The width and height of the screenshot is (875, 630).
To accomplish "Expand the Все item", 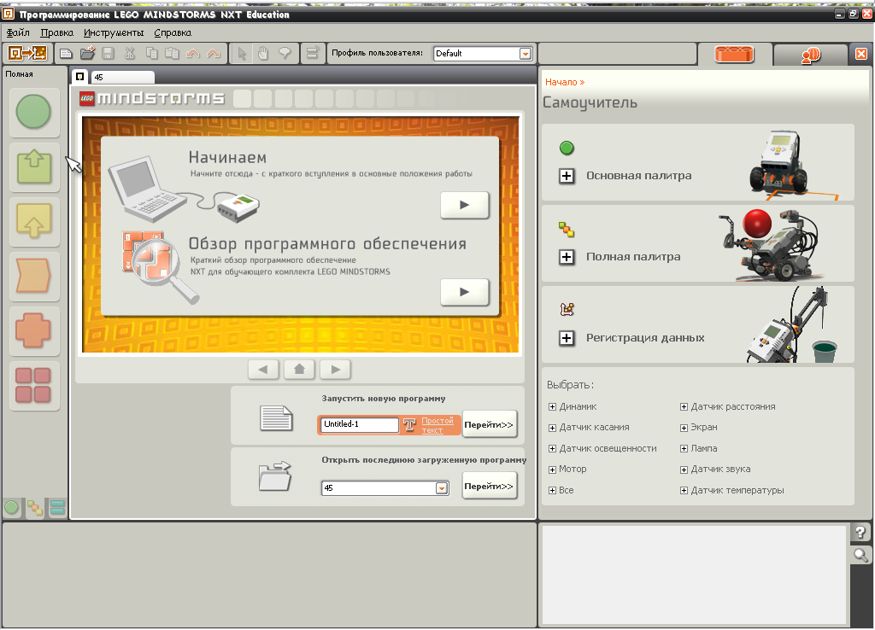I will click(x=553, y=491).
